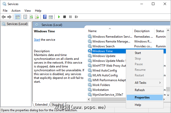
Task: Switch to the Extended tab
Action: (41, 105)
